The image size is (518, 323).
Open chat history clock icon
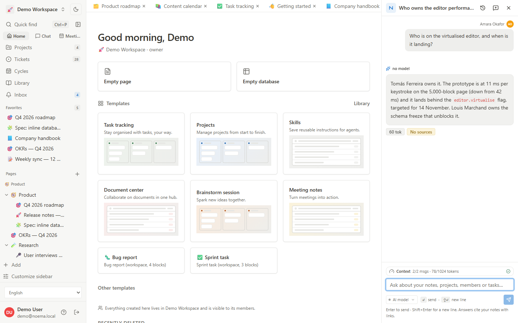483,8
